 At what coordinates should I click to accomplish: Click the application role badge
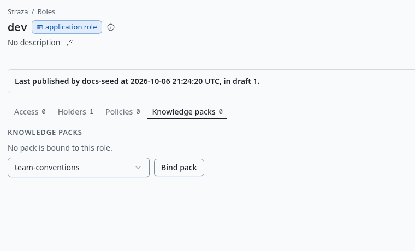coord(67,27)
